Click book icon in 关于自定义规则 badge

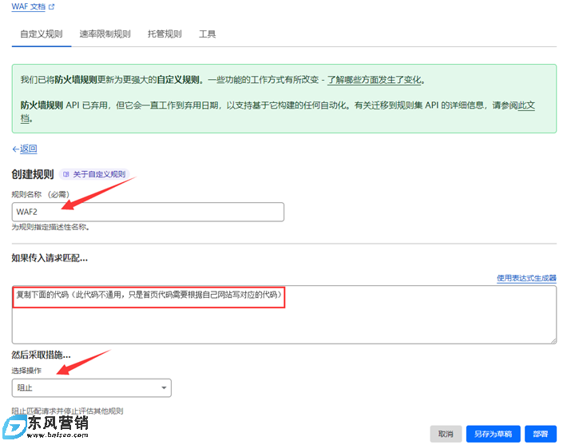pos(65,174)
